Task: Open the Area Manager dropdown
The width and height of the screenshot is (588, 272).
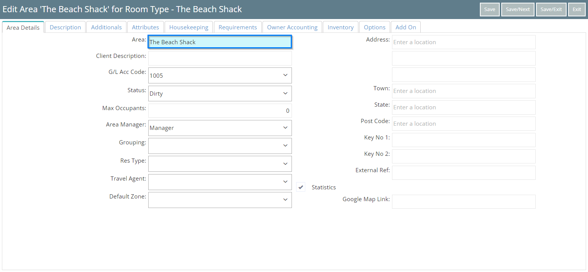Action: 220,128
